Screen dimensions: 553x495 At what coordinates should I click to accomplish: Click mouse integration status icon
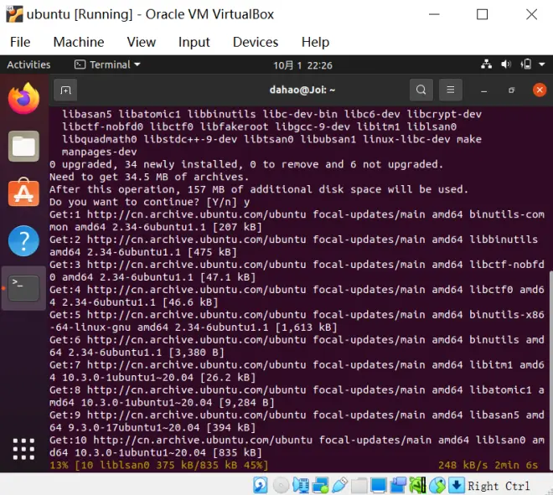[437, 486]
